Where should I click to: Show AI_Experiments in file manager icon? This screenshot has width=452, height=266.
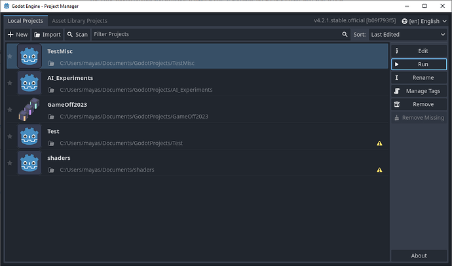click(x=51, y=90)
